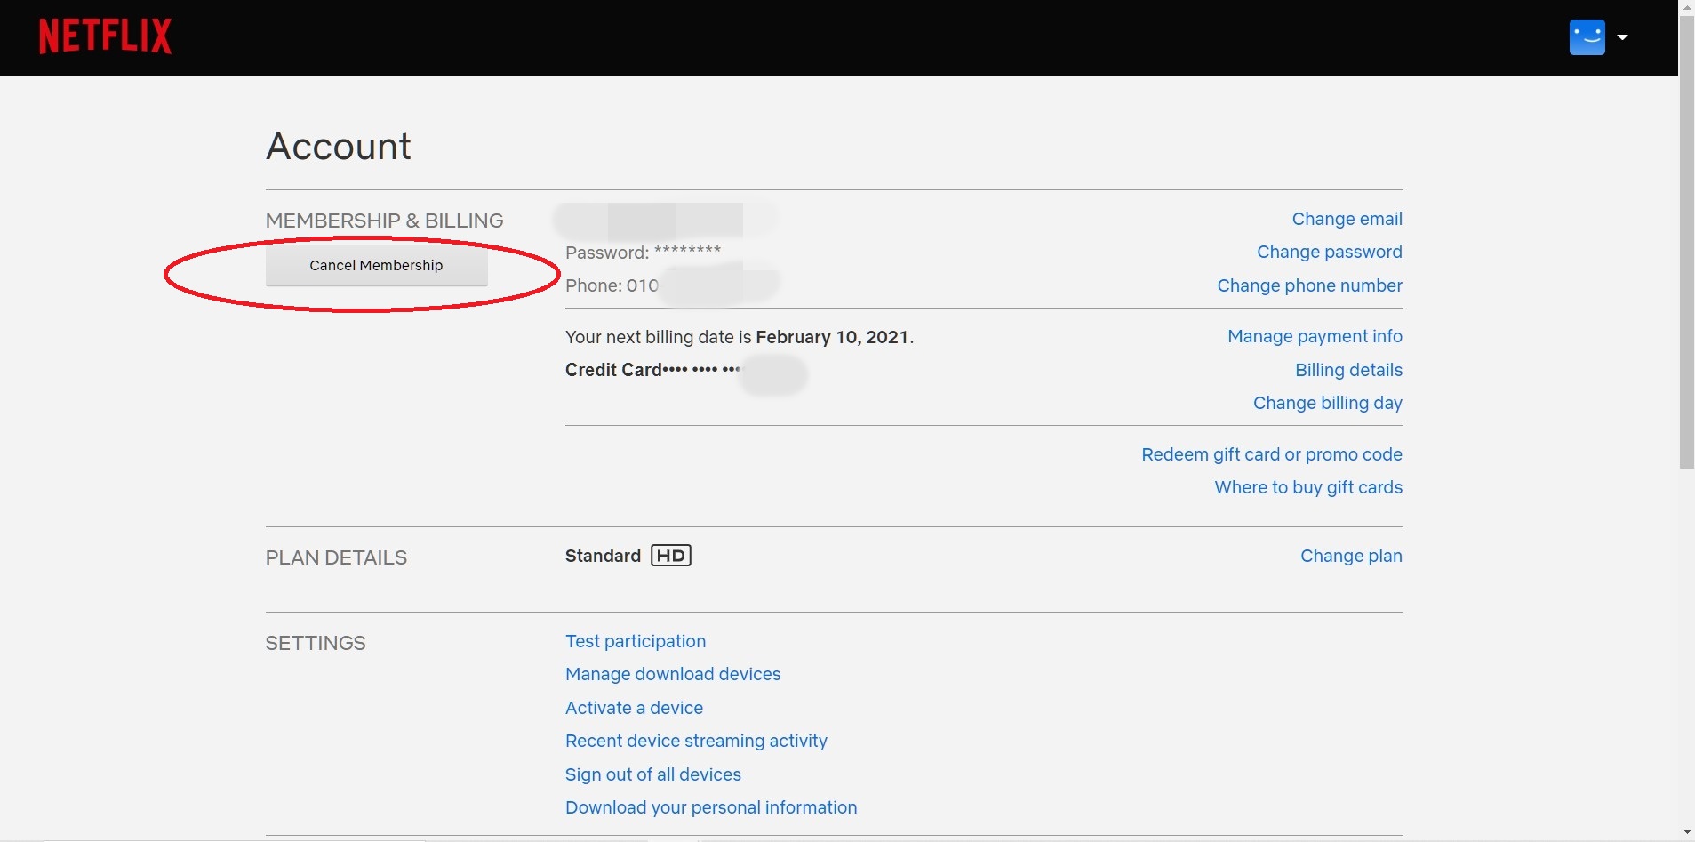Open the blue profile avatar
The image size is (1695, 842).
coord(1587,37)
